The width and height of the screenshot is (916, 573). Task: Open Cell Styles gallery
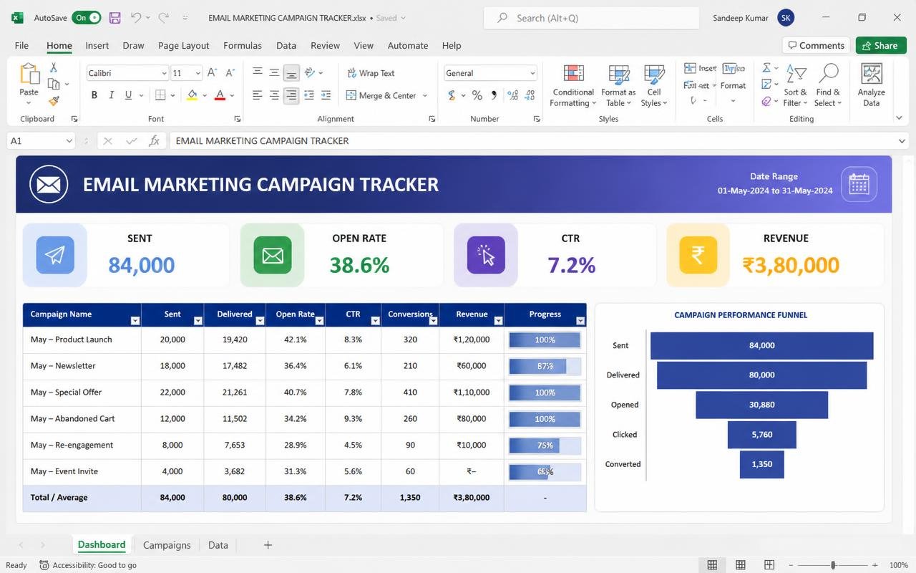tap(654, 85)
